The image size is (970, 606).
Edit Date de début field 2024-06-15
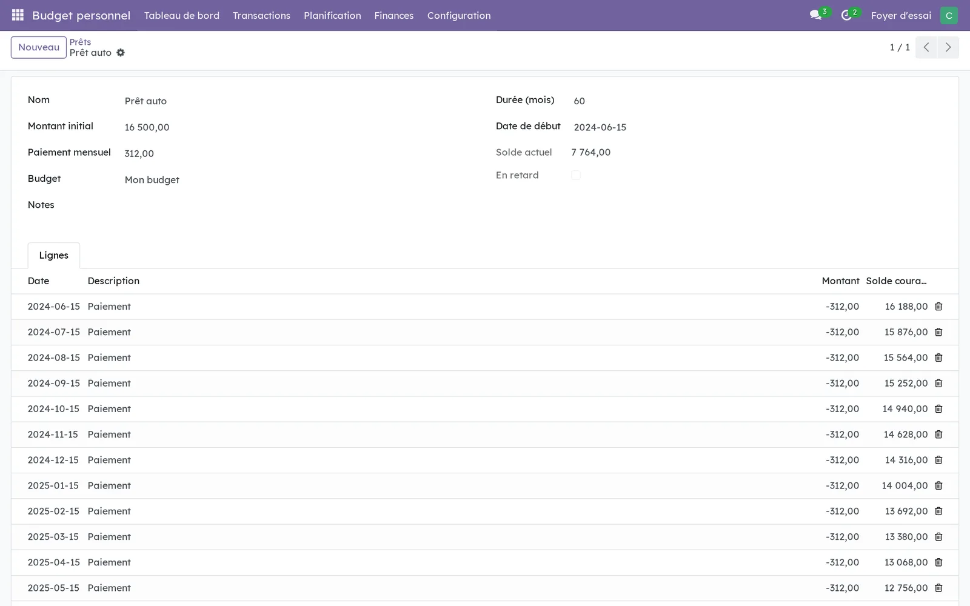pos(755,127)
